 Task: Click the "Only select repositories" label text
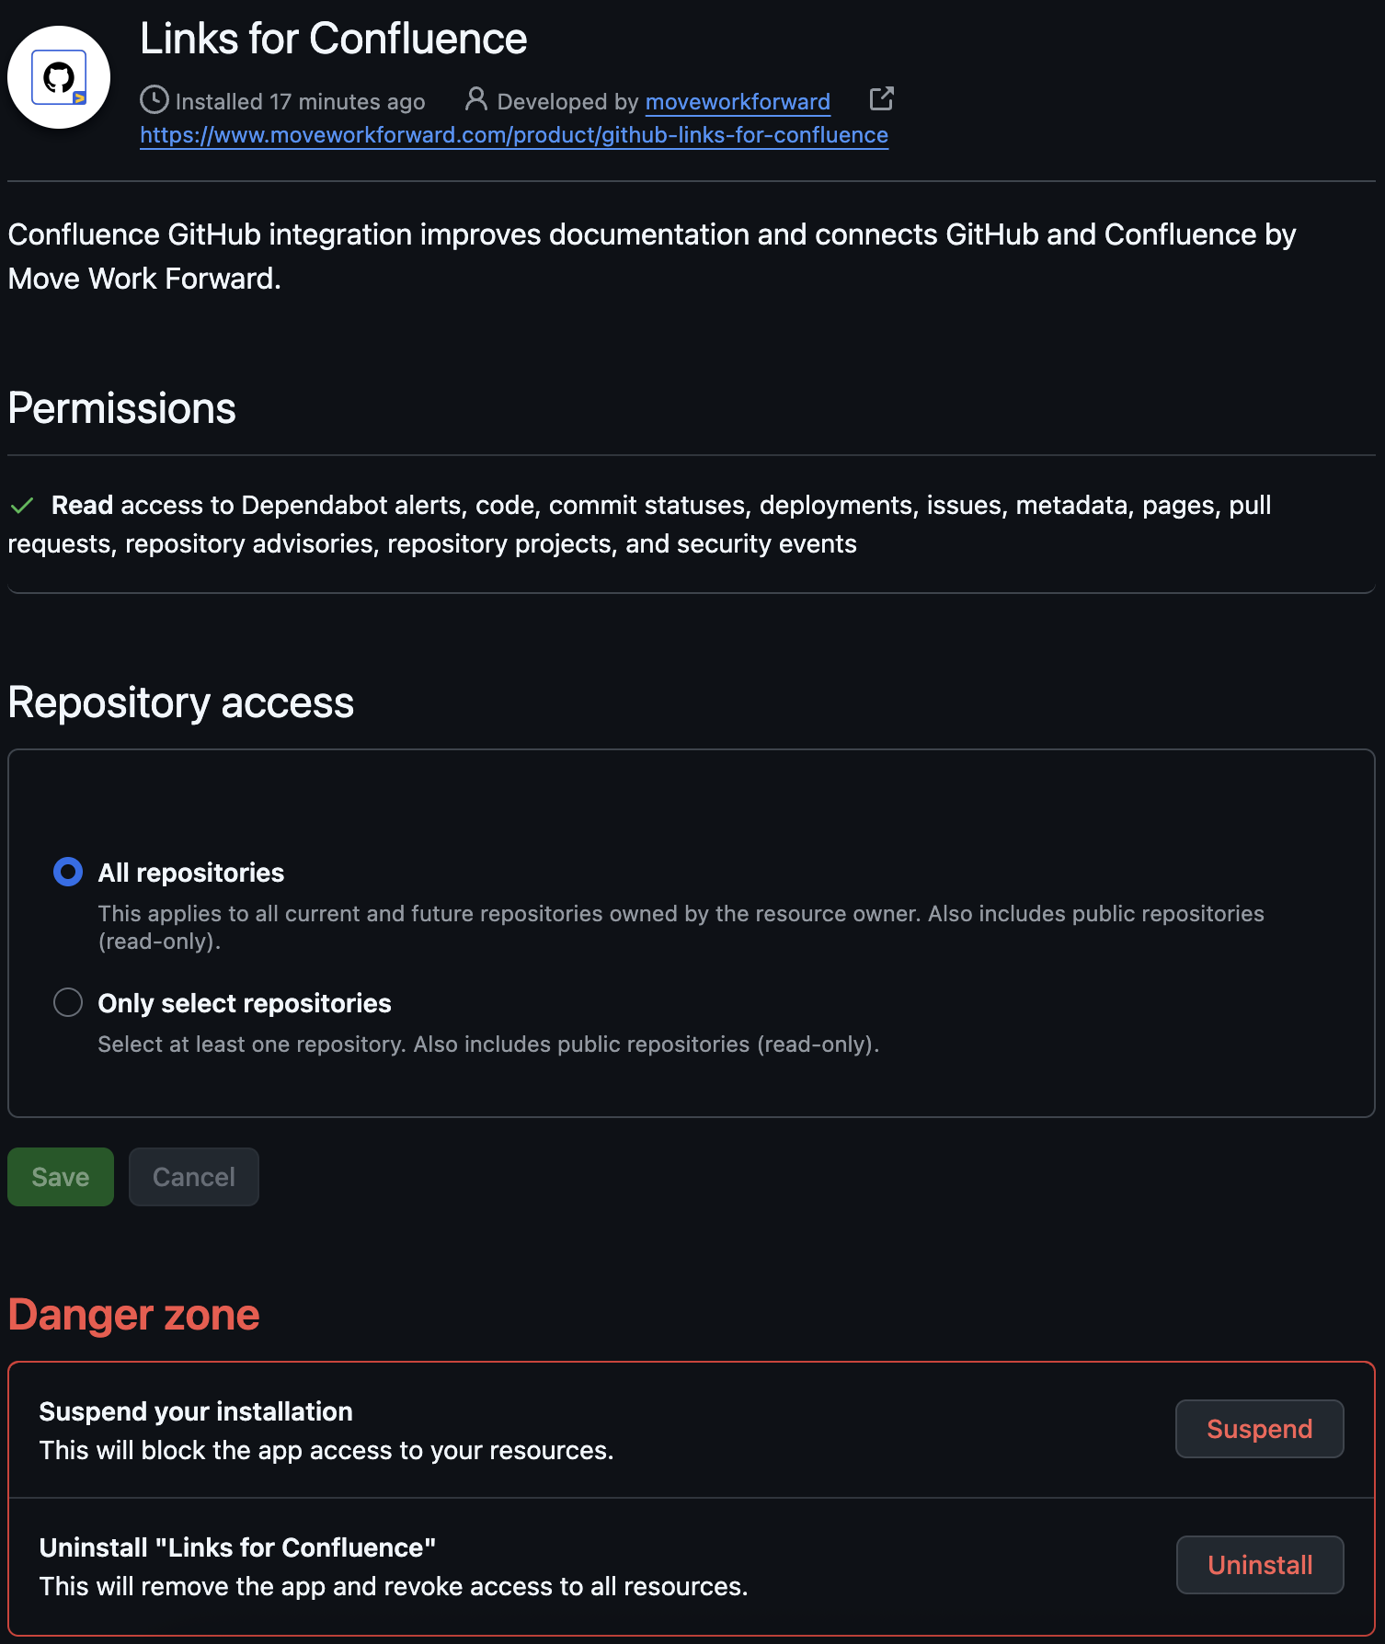[x=245, y=1003]
